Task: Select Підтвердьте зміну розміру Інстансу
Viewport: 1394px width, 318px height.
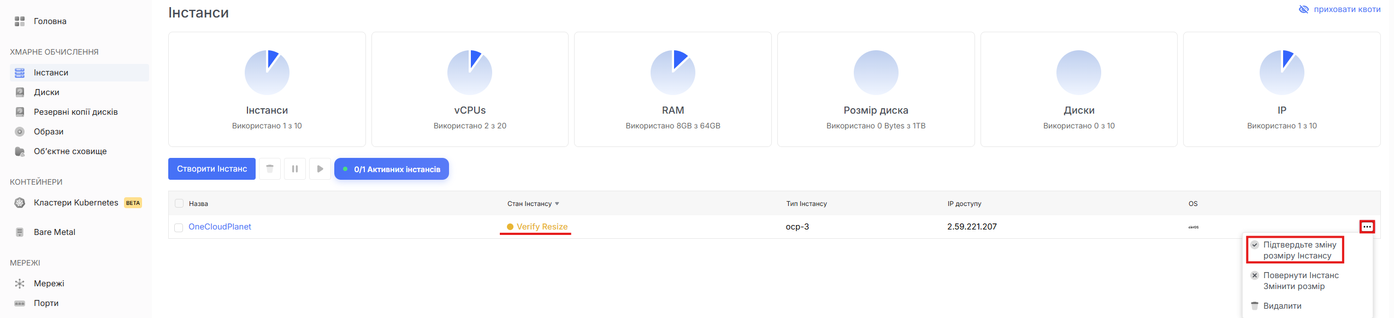Action: pos(1299,250)
